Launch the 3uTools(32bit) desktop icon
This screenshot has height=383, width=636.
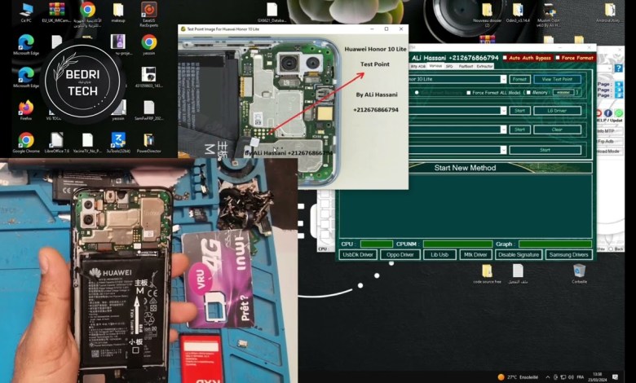tap(117, 140)
